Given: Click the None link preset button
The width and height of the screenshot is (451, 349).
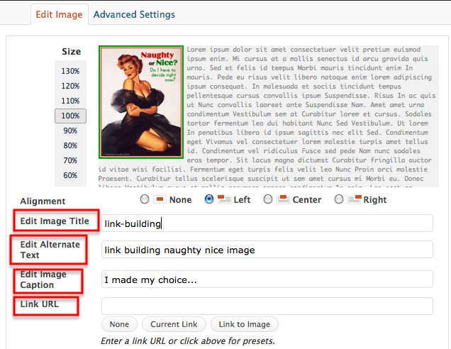Looking at the screenshot, I should 119,324.
